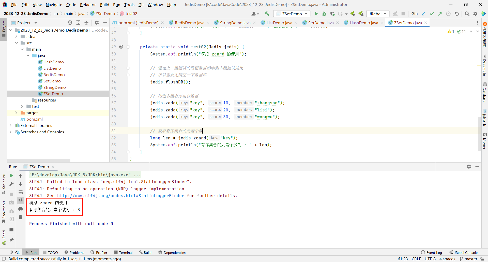Screen dimensions: 488x262
Task: Print the console output
Action: tap(21, 209)
